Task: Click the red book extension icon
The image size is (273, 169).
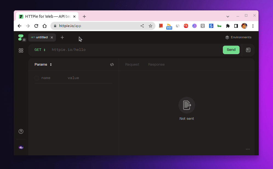Action: coord(161,26)
